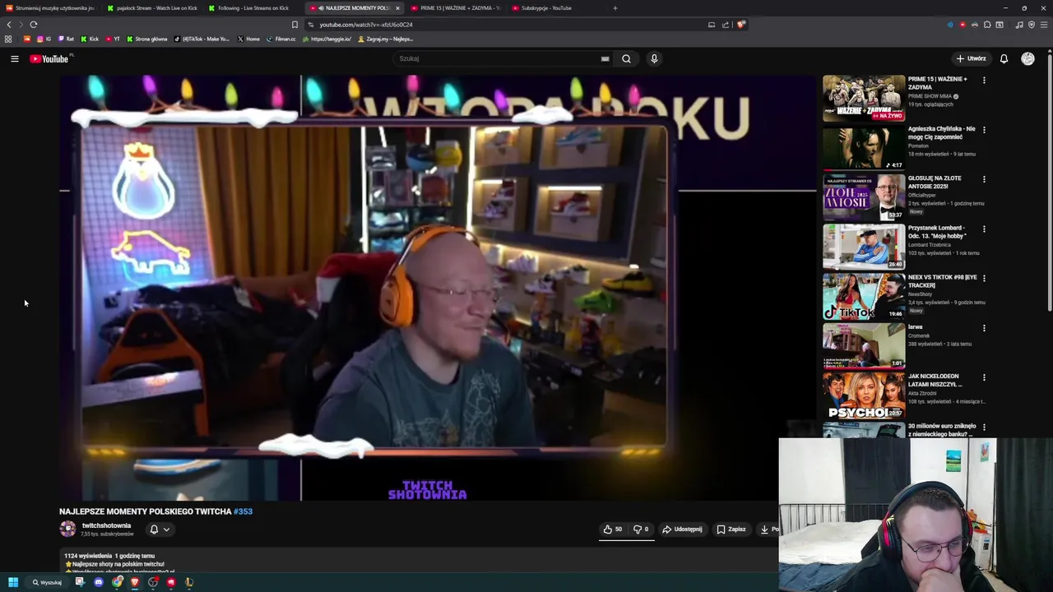Open more options for Przystanek Lombard video
The height and width of the screenshot is (592, 1053).
pyautogui.click(x=984, y=229)
